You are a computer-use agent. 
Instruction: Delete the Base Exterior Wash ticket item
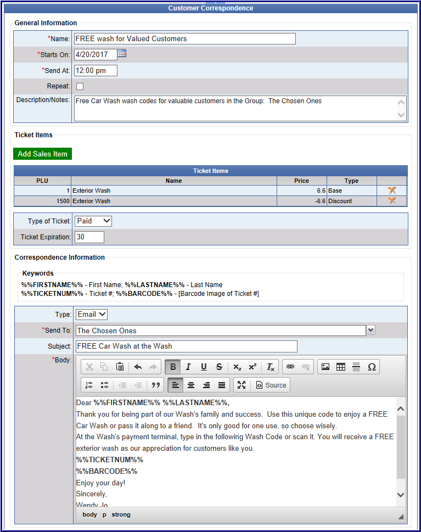click(x=391, y=191)
